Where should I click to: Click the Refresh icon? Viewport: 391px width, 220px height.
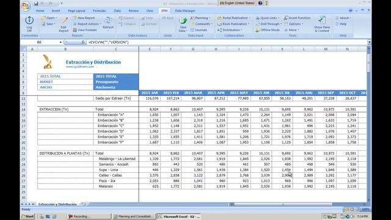tap(108, 21)
